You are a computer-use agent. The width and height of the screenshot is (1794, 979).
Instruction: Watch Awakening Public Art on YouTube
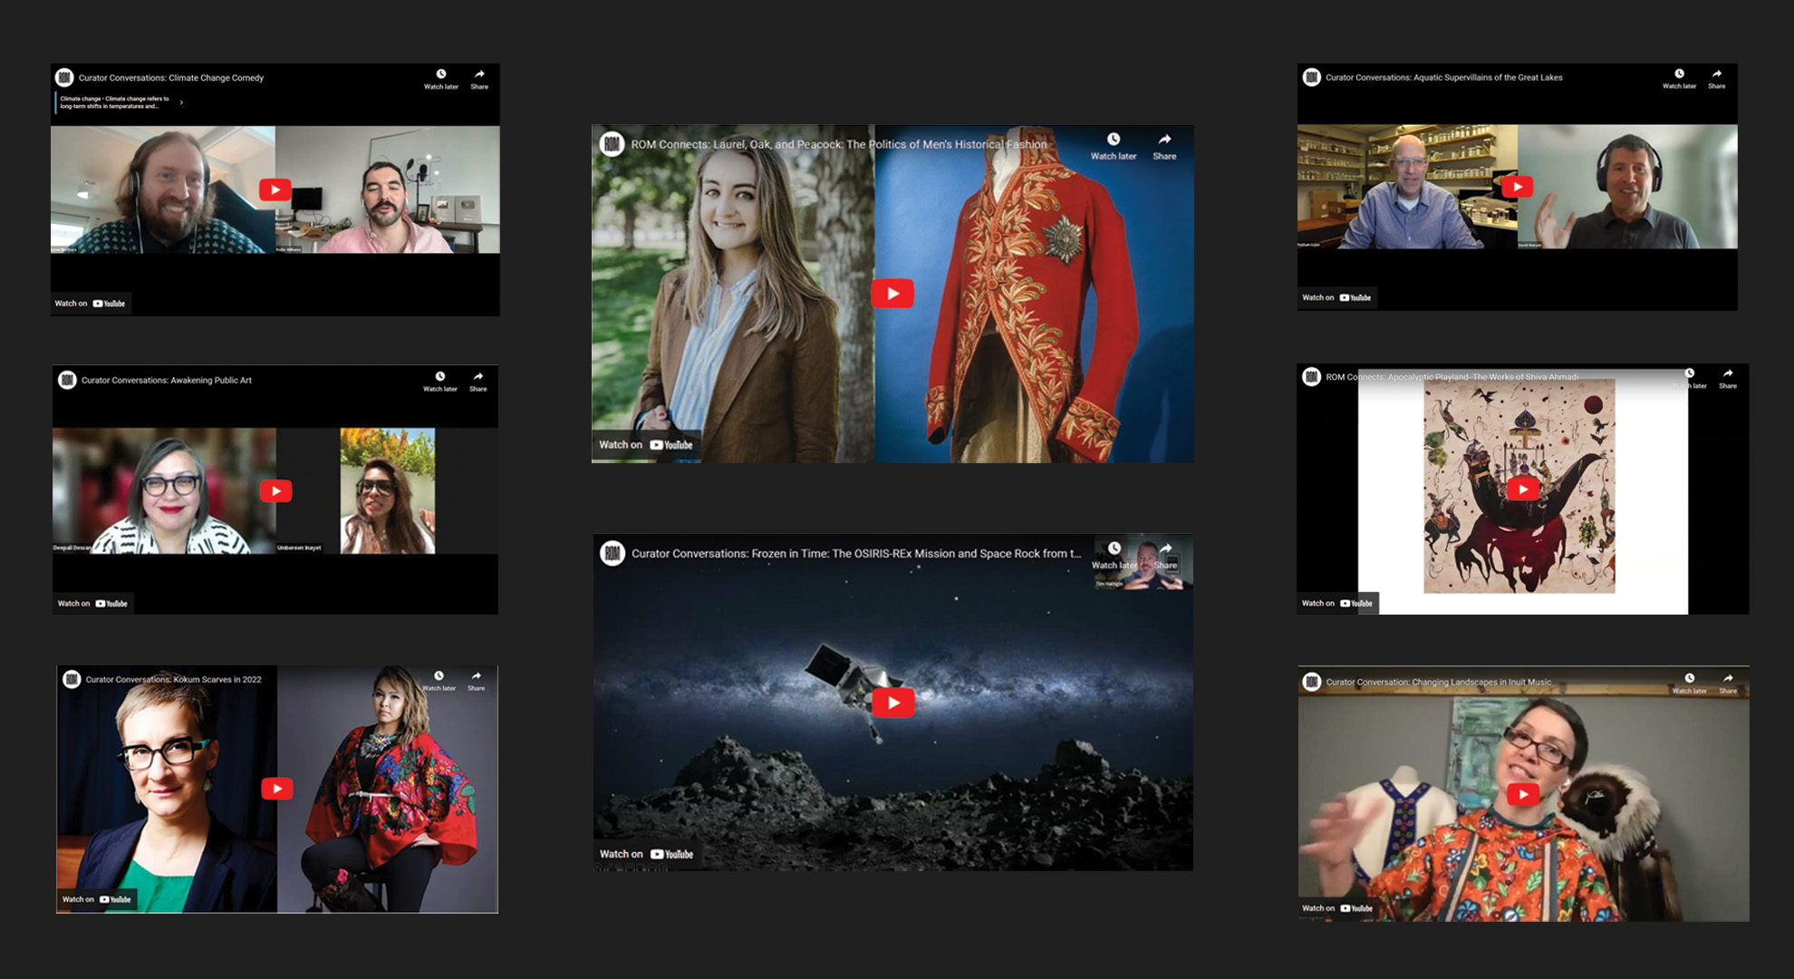(92, 604)
